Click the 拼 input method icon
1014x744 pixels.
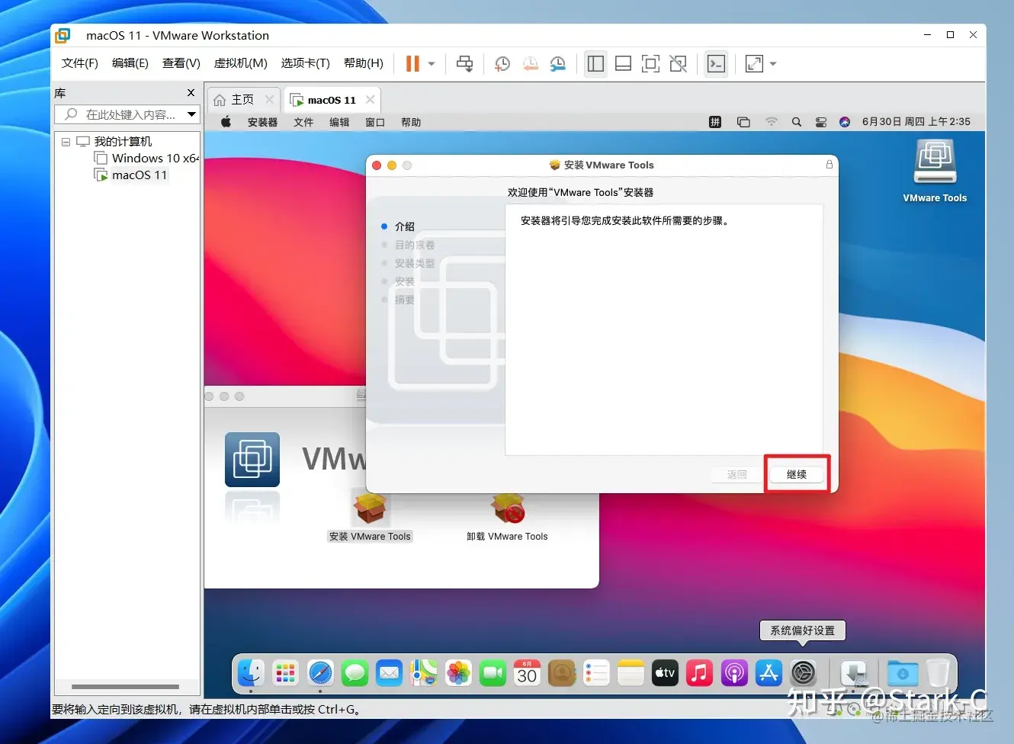tap(715, 122)
